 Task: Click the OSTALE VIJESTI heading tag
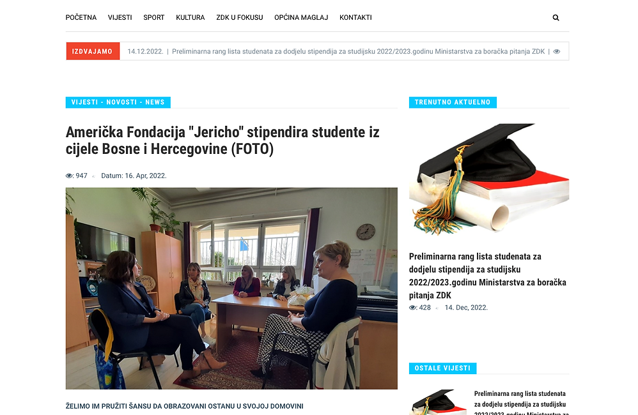pos(442,368)
